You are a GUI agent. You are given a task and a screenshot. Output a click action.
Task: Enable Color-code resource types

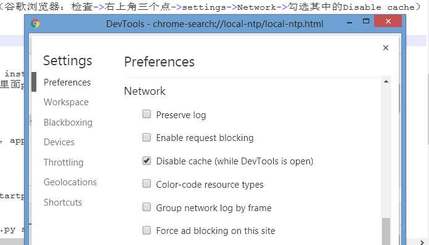click(x=147, y=183)
